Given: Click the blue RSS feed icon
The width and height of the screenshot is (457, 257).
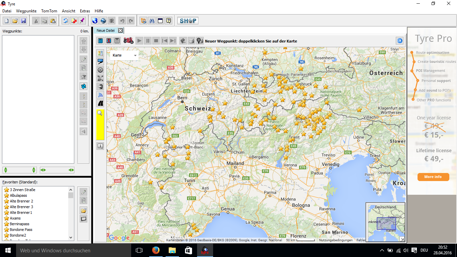Looking at the screenshot, I should click(100, 95).
